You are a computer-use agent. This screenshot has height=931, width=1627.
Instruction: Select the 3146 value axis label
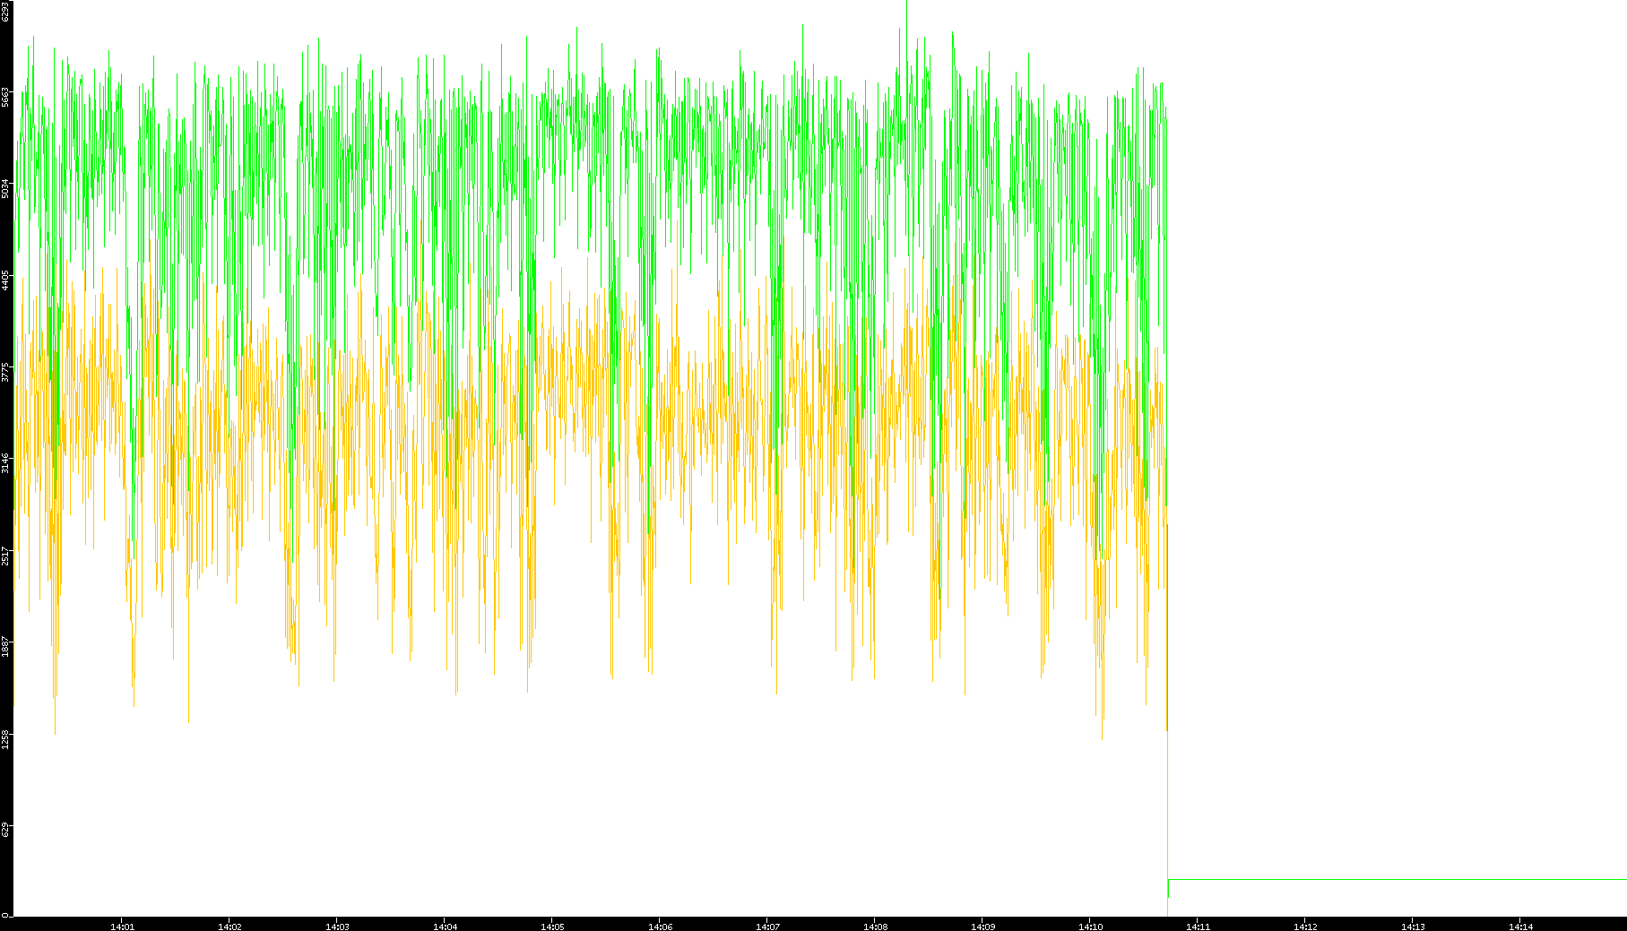(5, 463)
